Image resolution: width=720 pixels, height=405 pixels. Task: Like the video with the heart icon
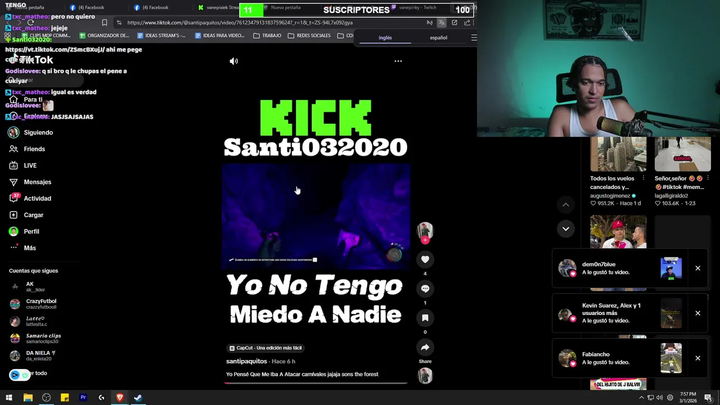[425, 259]
